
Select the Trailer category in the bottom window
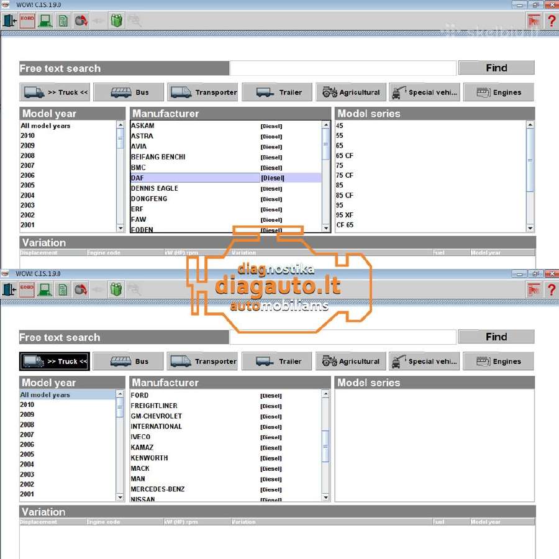pos(277,361)
